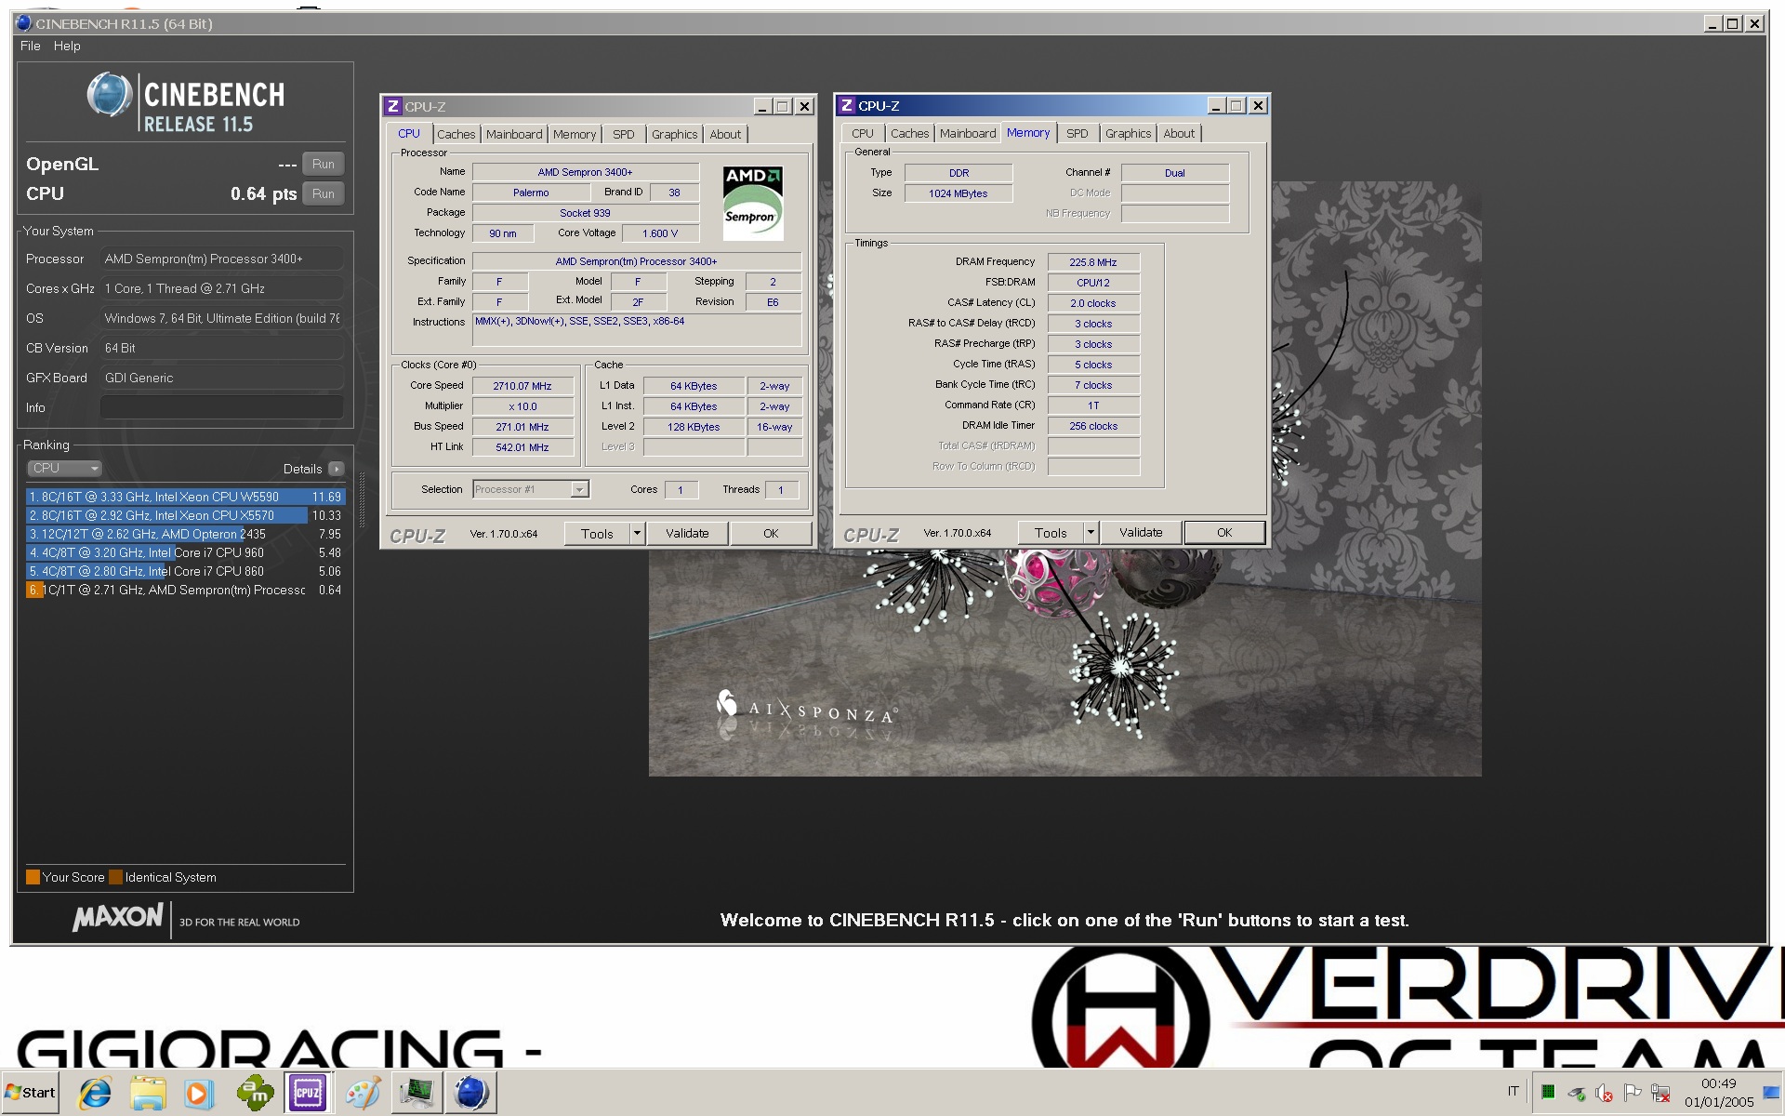Switch to Mainboard tab in left CPU-Z
This screenshot has width=1785, height=1116.
click(514, 134)
